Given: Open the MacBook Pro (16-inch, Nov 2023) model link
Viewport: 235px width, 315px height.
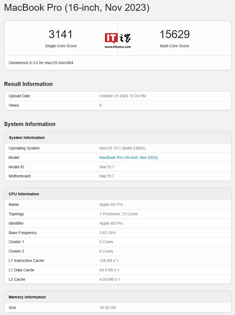Looking at the screenshot, I should pos(128,158).
